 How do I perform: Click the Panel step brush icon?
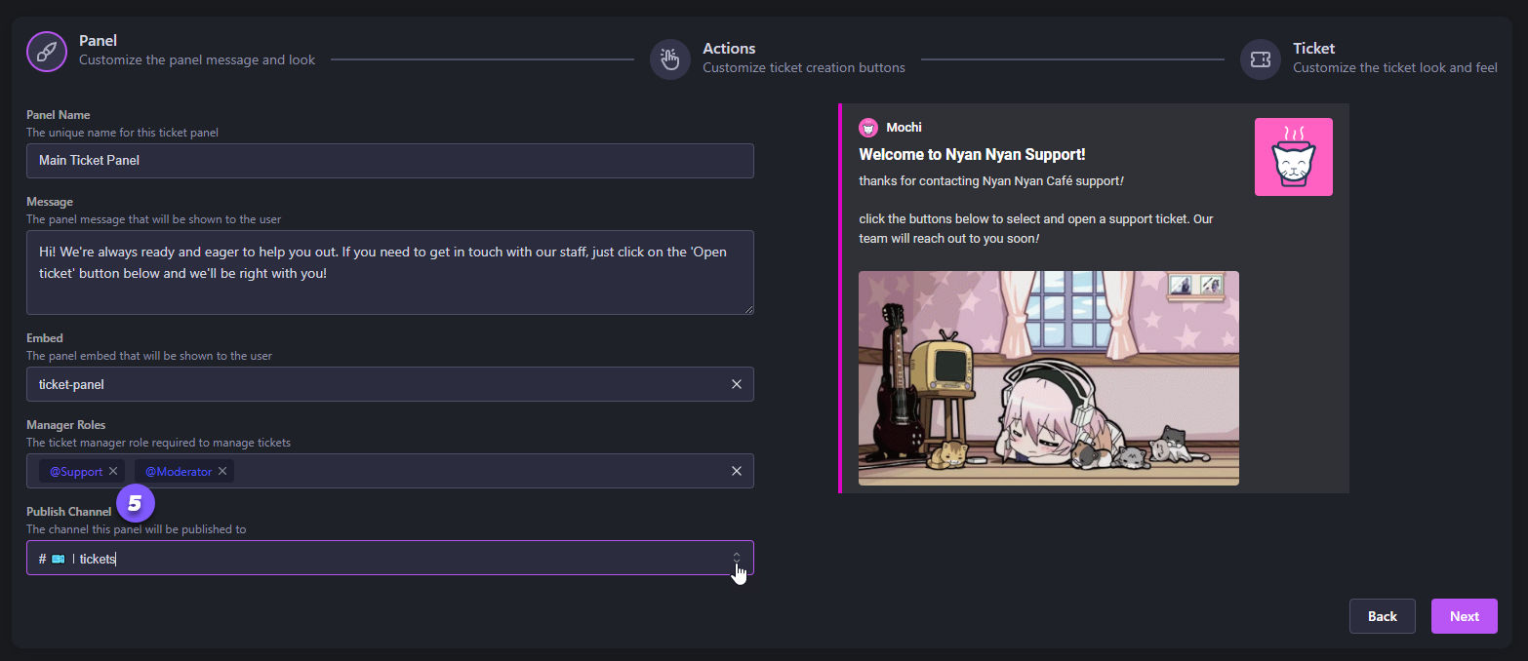pos(47,52)
